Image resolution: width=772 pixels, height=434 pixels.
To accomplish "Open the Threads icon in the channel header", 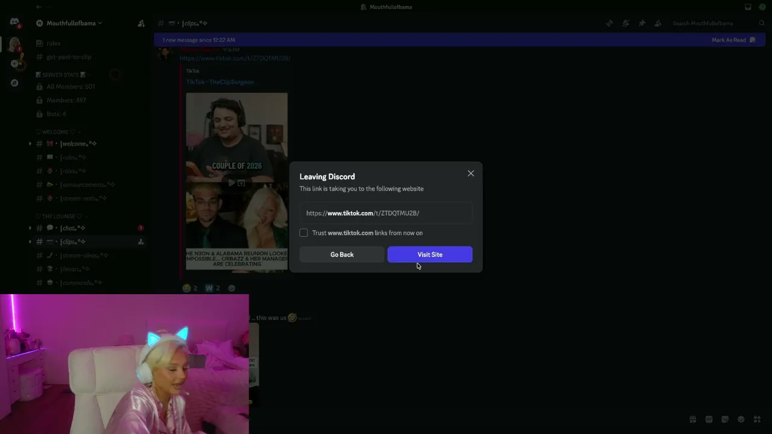I will click(610, 23).
